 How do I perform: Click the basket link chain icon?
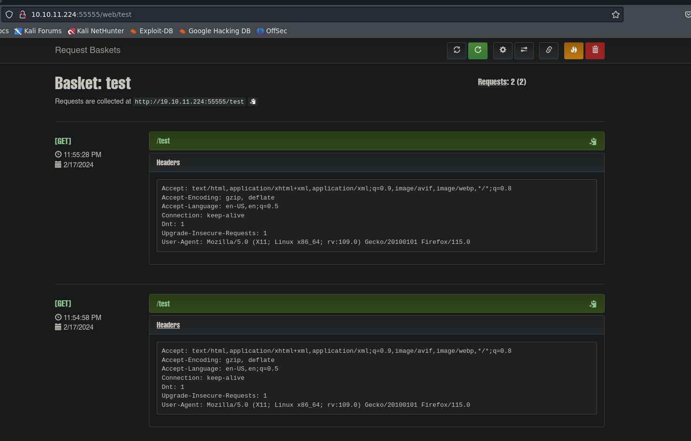tap(549, 50)
